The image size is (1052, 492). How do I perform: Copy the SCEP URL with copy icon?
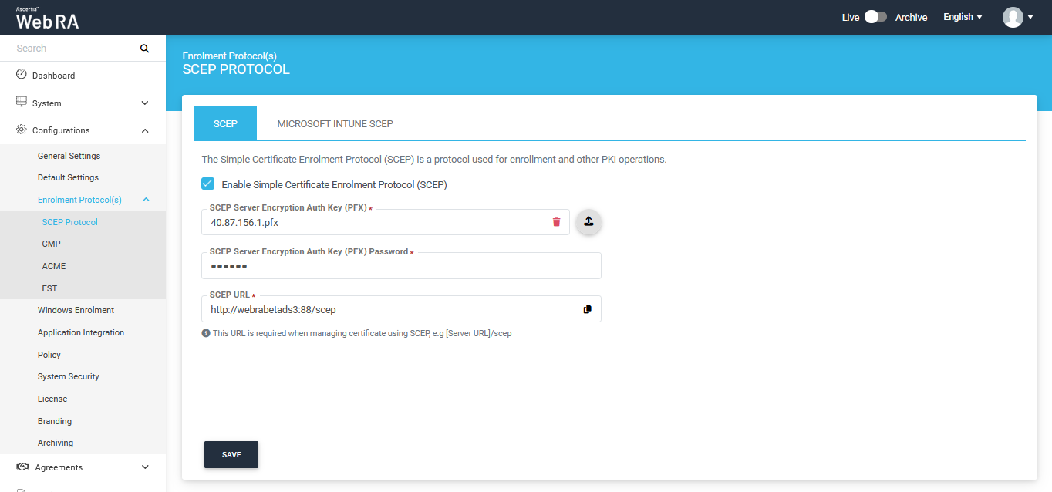tap(588, 309)
